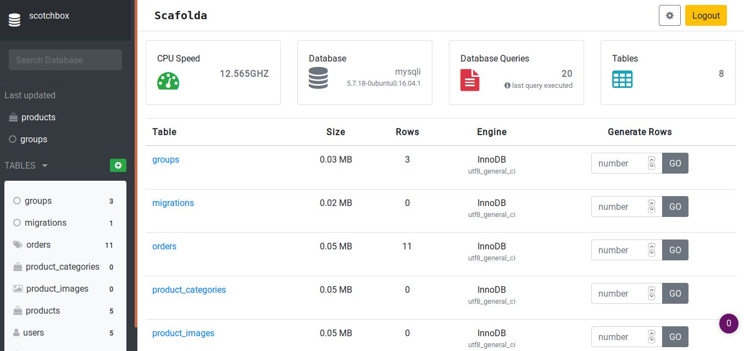Click the purple 0 notification badge
The image size is (744, 351).
click(x=729, y=324)
